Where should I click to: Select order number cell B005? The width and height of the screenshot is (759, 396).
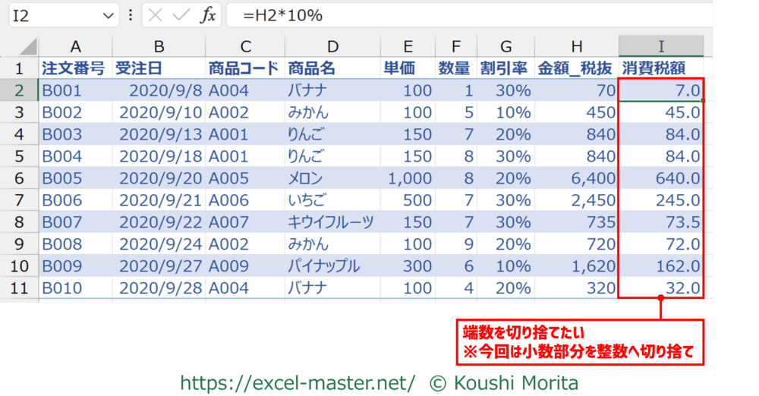tap(74, 179)
